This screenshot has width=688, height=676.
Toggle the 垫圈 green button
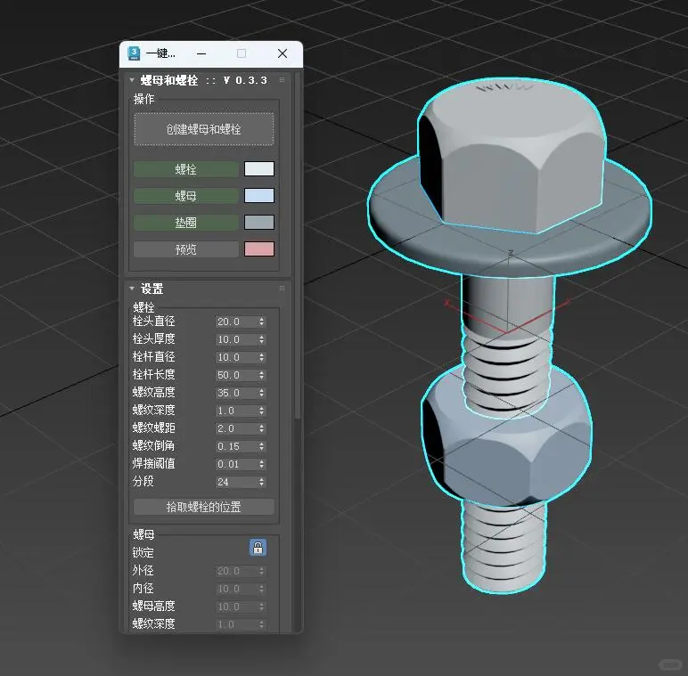pyautogui.click(x=186, y=223)
